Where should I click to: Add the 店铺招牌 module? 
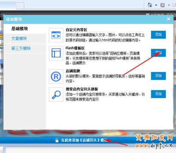tap(158, 76)
